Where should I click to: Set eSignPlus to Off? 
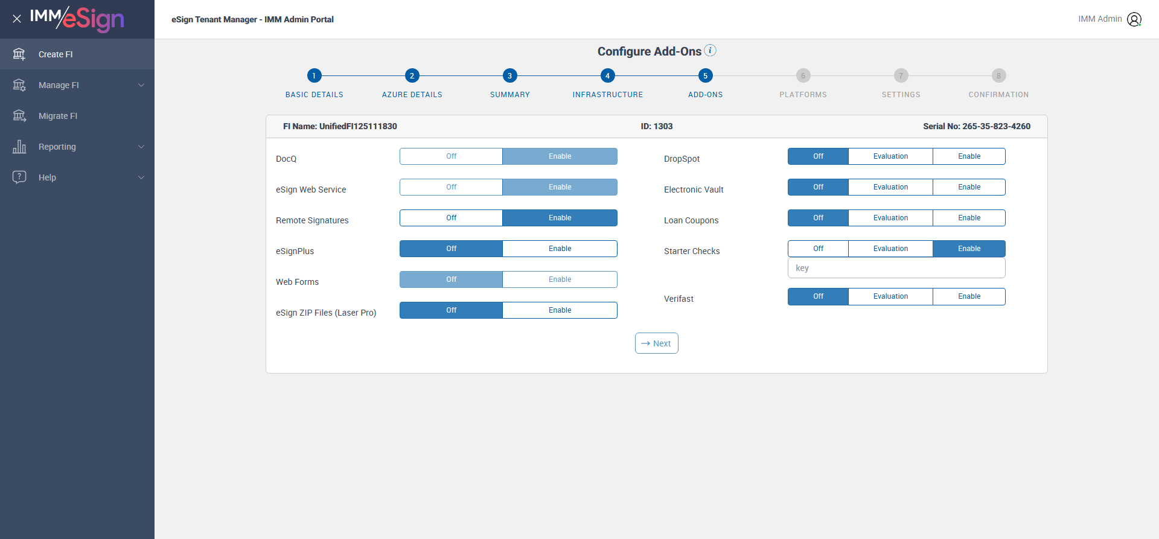[451, 249]
